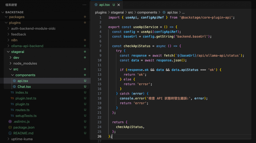Click the useApiService identifier on line 3
256x143 pixels.
[146, 27]
